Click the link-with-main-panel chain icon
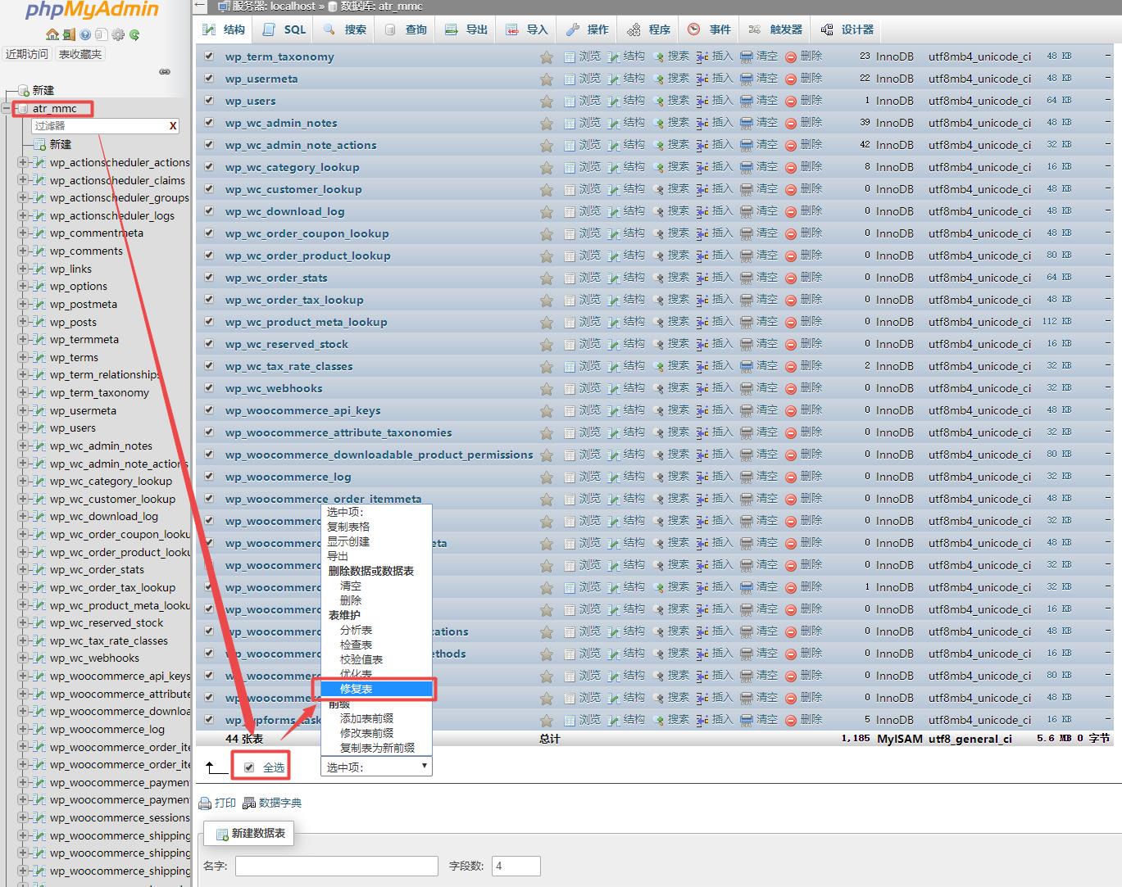This screenshot has height=887, width=1122. tap(165, 71)
